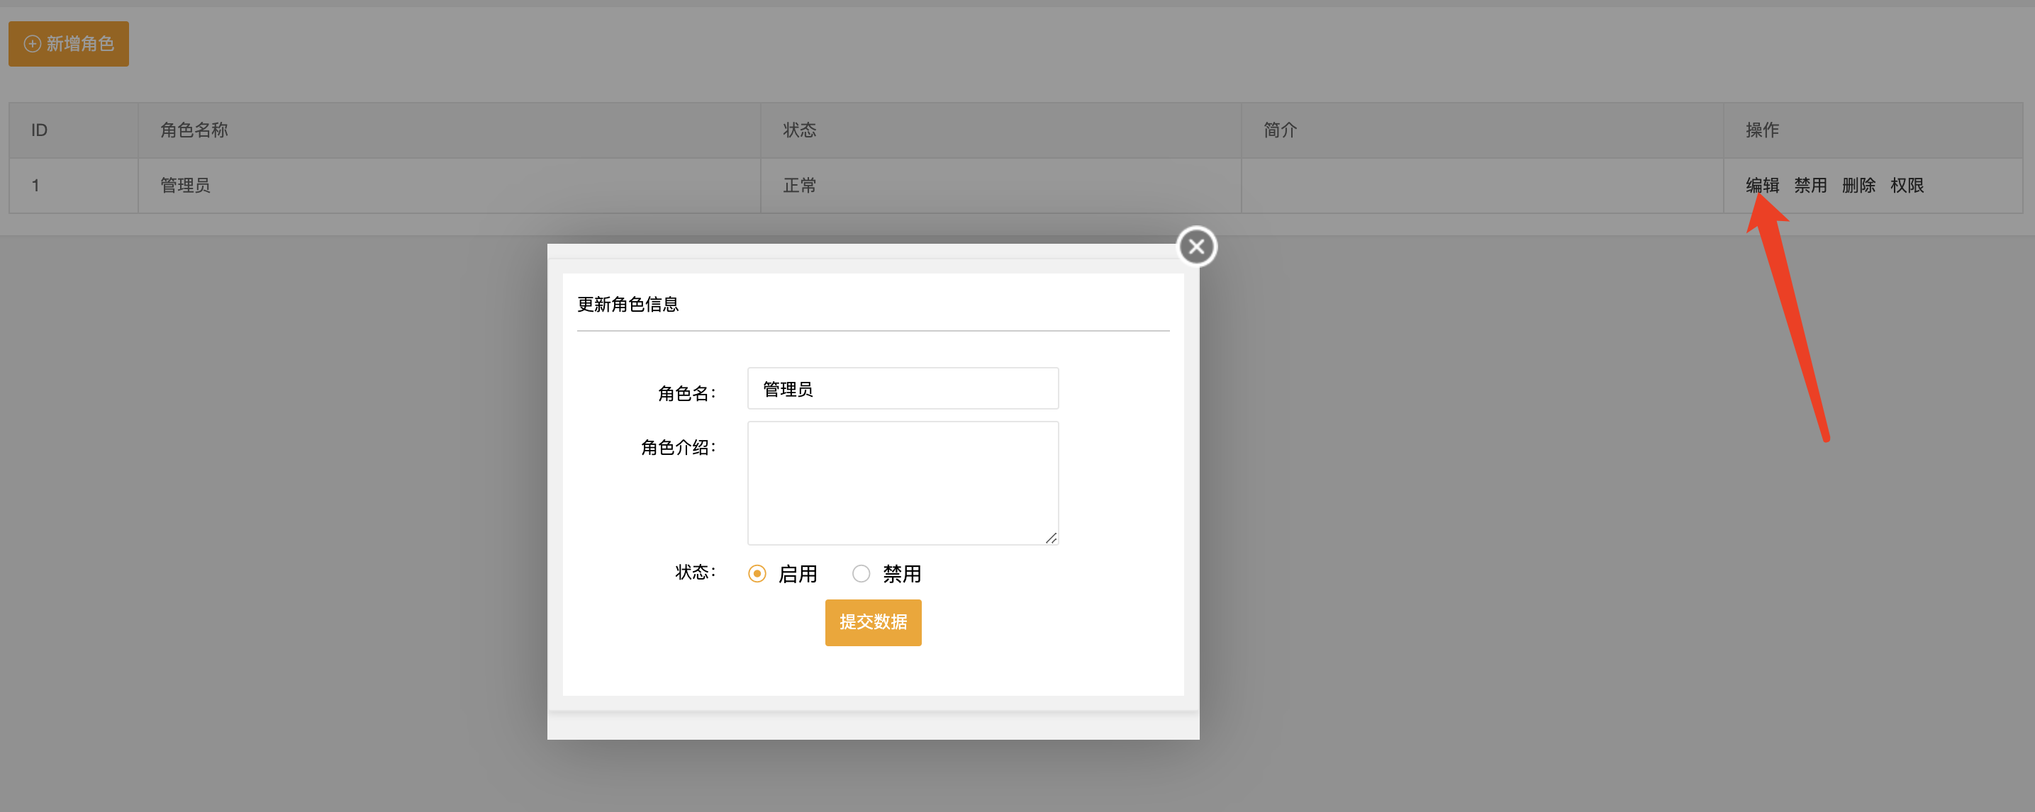
Task: Close the dialog with the X icon
Action: click(1197, 246)
